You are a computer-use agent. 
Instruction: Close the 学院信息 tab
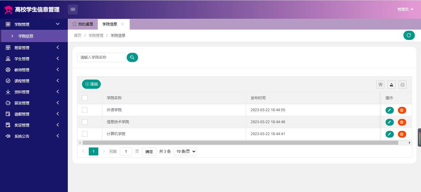click(122, 24)
